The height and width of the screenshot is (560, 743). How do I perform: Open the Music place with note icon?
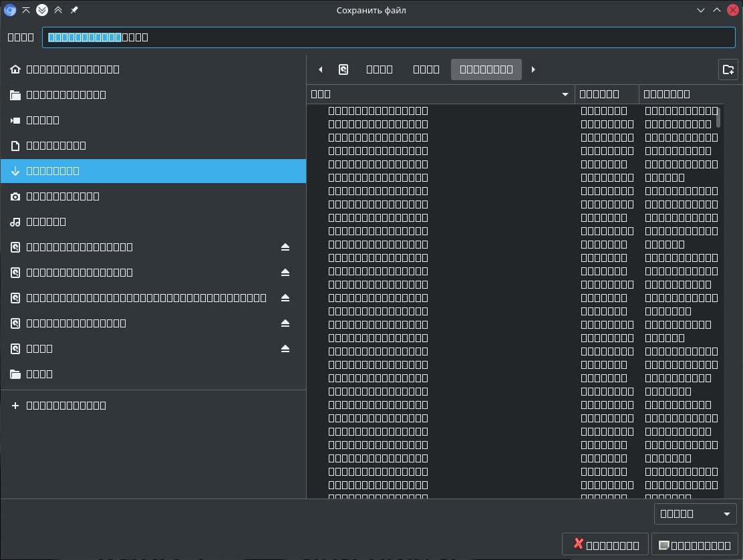click(x=153, y=222)
